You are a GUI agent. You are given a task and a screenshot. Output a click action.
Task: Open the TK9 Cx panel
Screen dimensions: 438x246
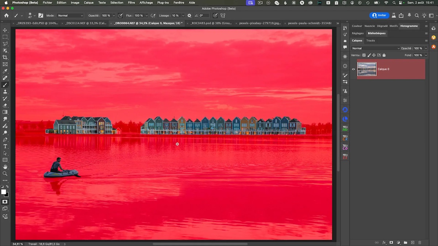(x=345, y=138)
